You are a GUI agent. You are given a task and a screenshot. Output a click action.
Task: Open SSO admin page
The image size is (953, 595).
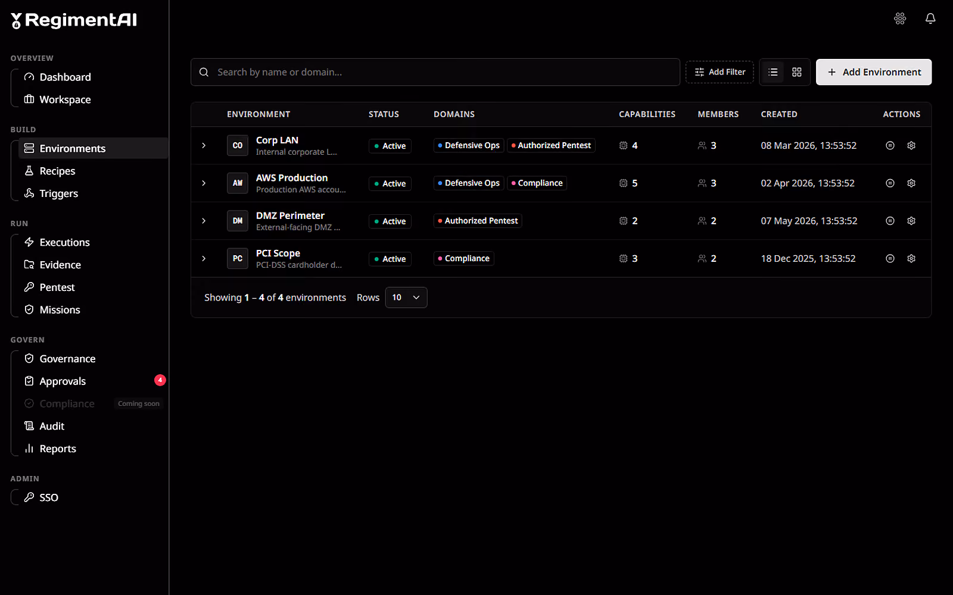(94, 497)
